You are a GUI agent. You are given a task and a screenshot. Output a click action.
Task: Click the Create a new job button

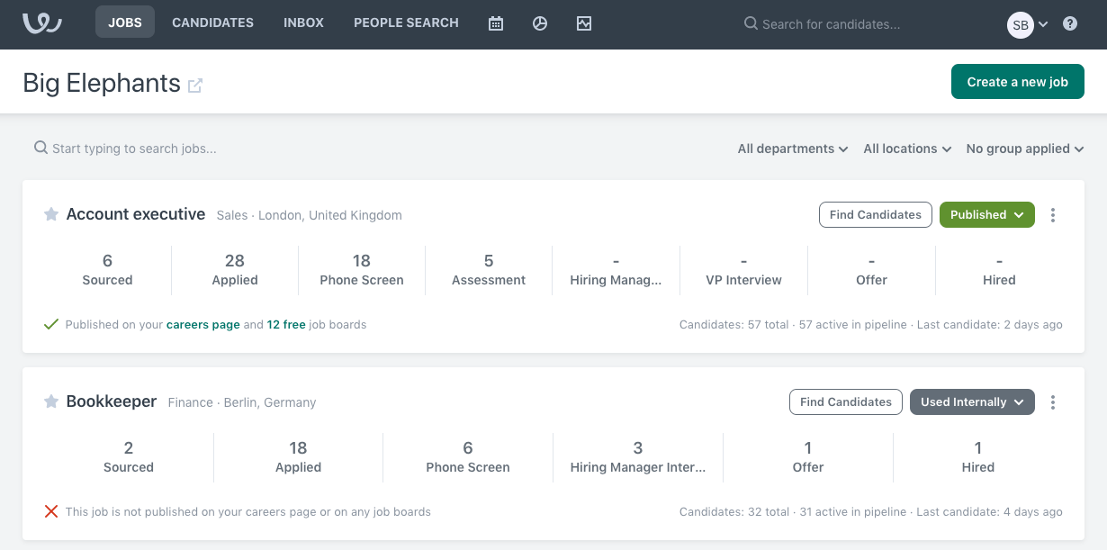click(1017, 81)
